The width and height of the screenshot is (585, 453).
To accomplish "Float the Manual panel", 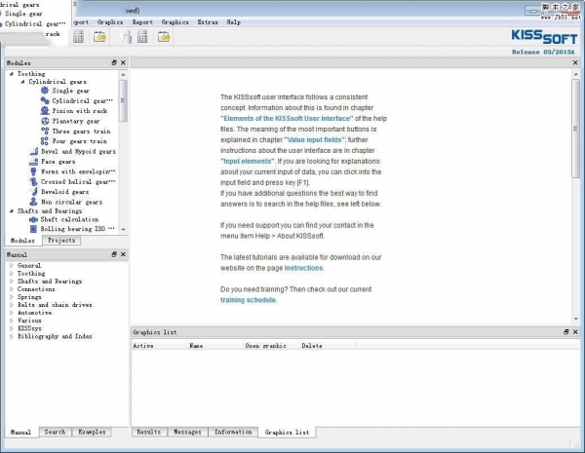I will point(114,254).
